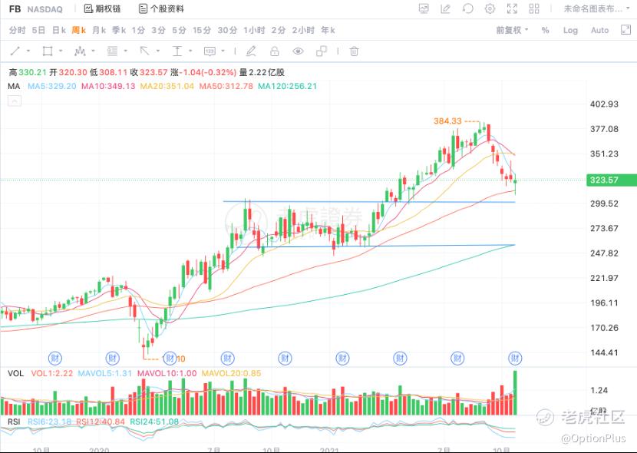Select the trend line drawing tool
The image size is (637, 453).
coord(15,51)
